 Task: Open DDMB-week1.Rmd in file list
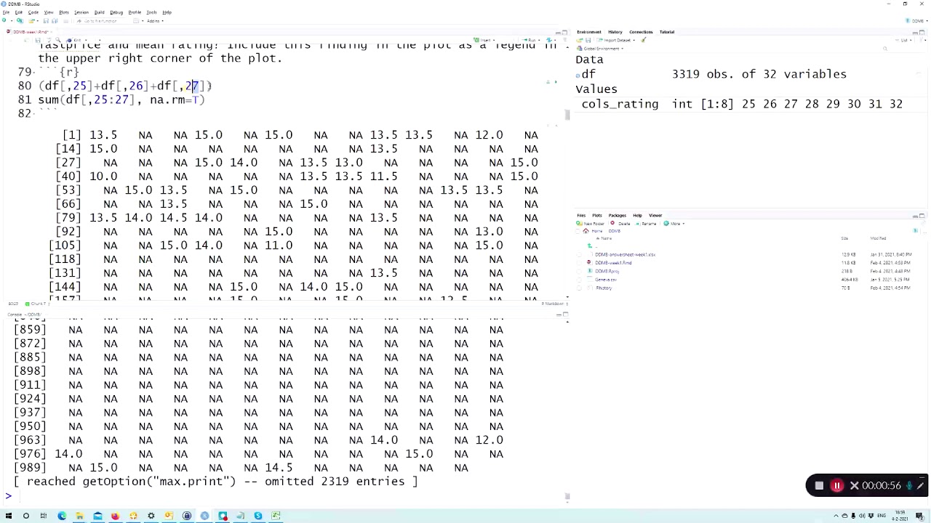tap(613, 263)
